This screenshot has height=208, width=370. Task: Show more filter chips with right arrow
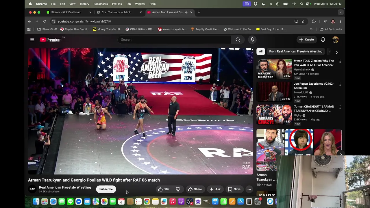click(336, 53)
